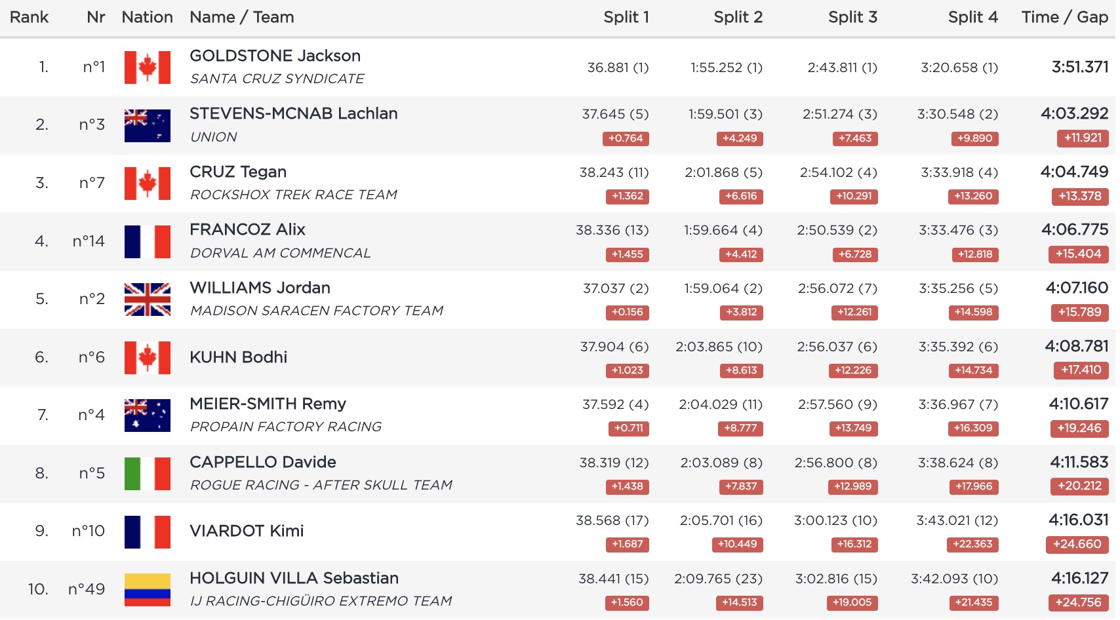
Task: Open rider GOLDSTONE Jackson's name
Action: pos(275,56)
